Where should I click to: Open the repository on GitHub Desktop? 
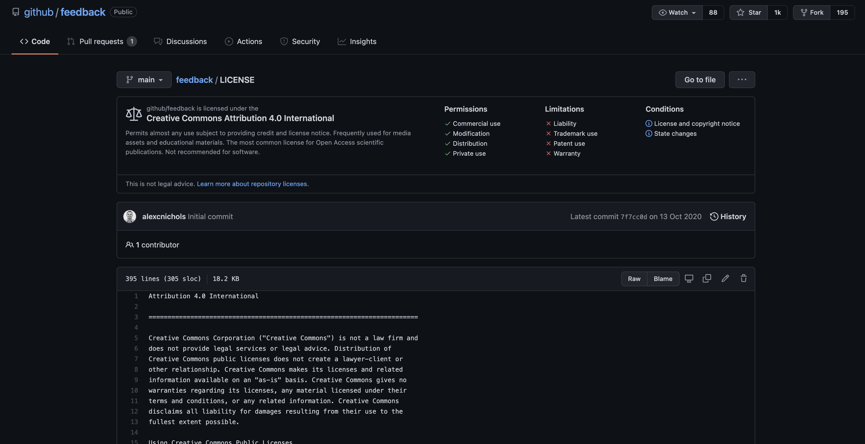(x=689, y=278)
